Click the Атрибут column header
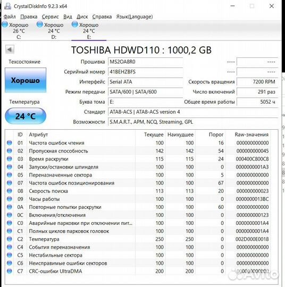Image resolution: width=285 pixels, height=287 pixels. [38, 134]
